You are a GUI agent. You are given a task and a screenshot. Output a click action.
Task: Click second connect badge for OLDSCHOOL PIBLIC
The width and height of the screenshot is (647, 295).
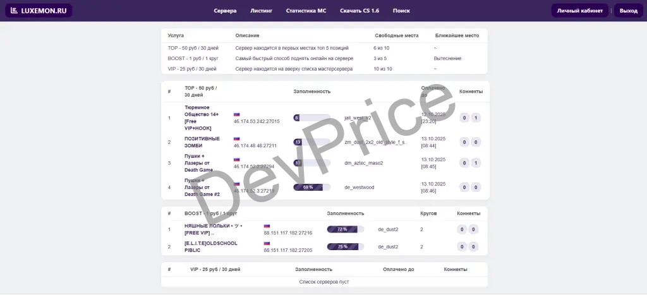tap(473, 247)
